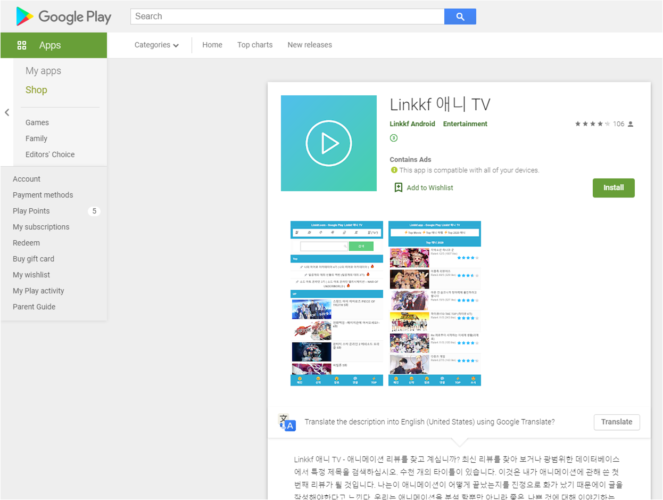Viewport: 663px width, 500px height.
Task: Open Editors' Choice
Action: click(x=50, y=154)
